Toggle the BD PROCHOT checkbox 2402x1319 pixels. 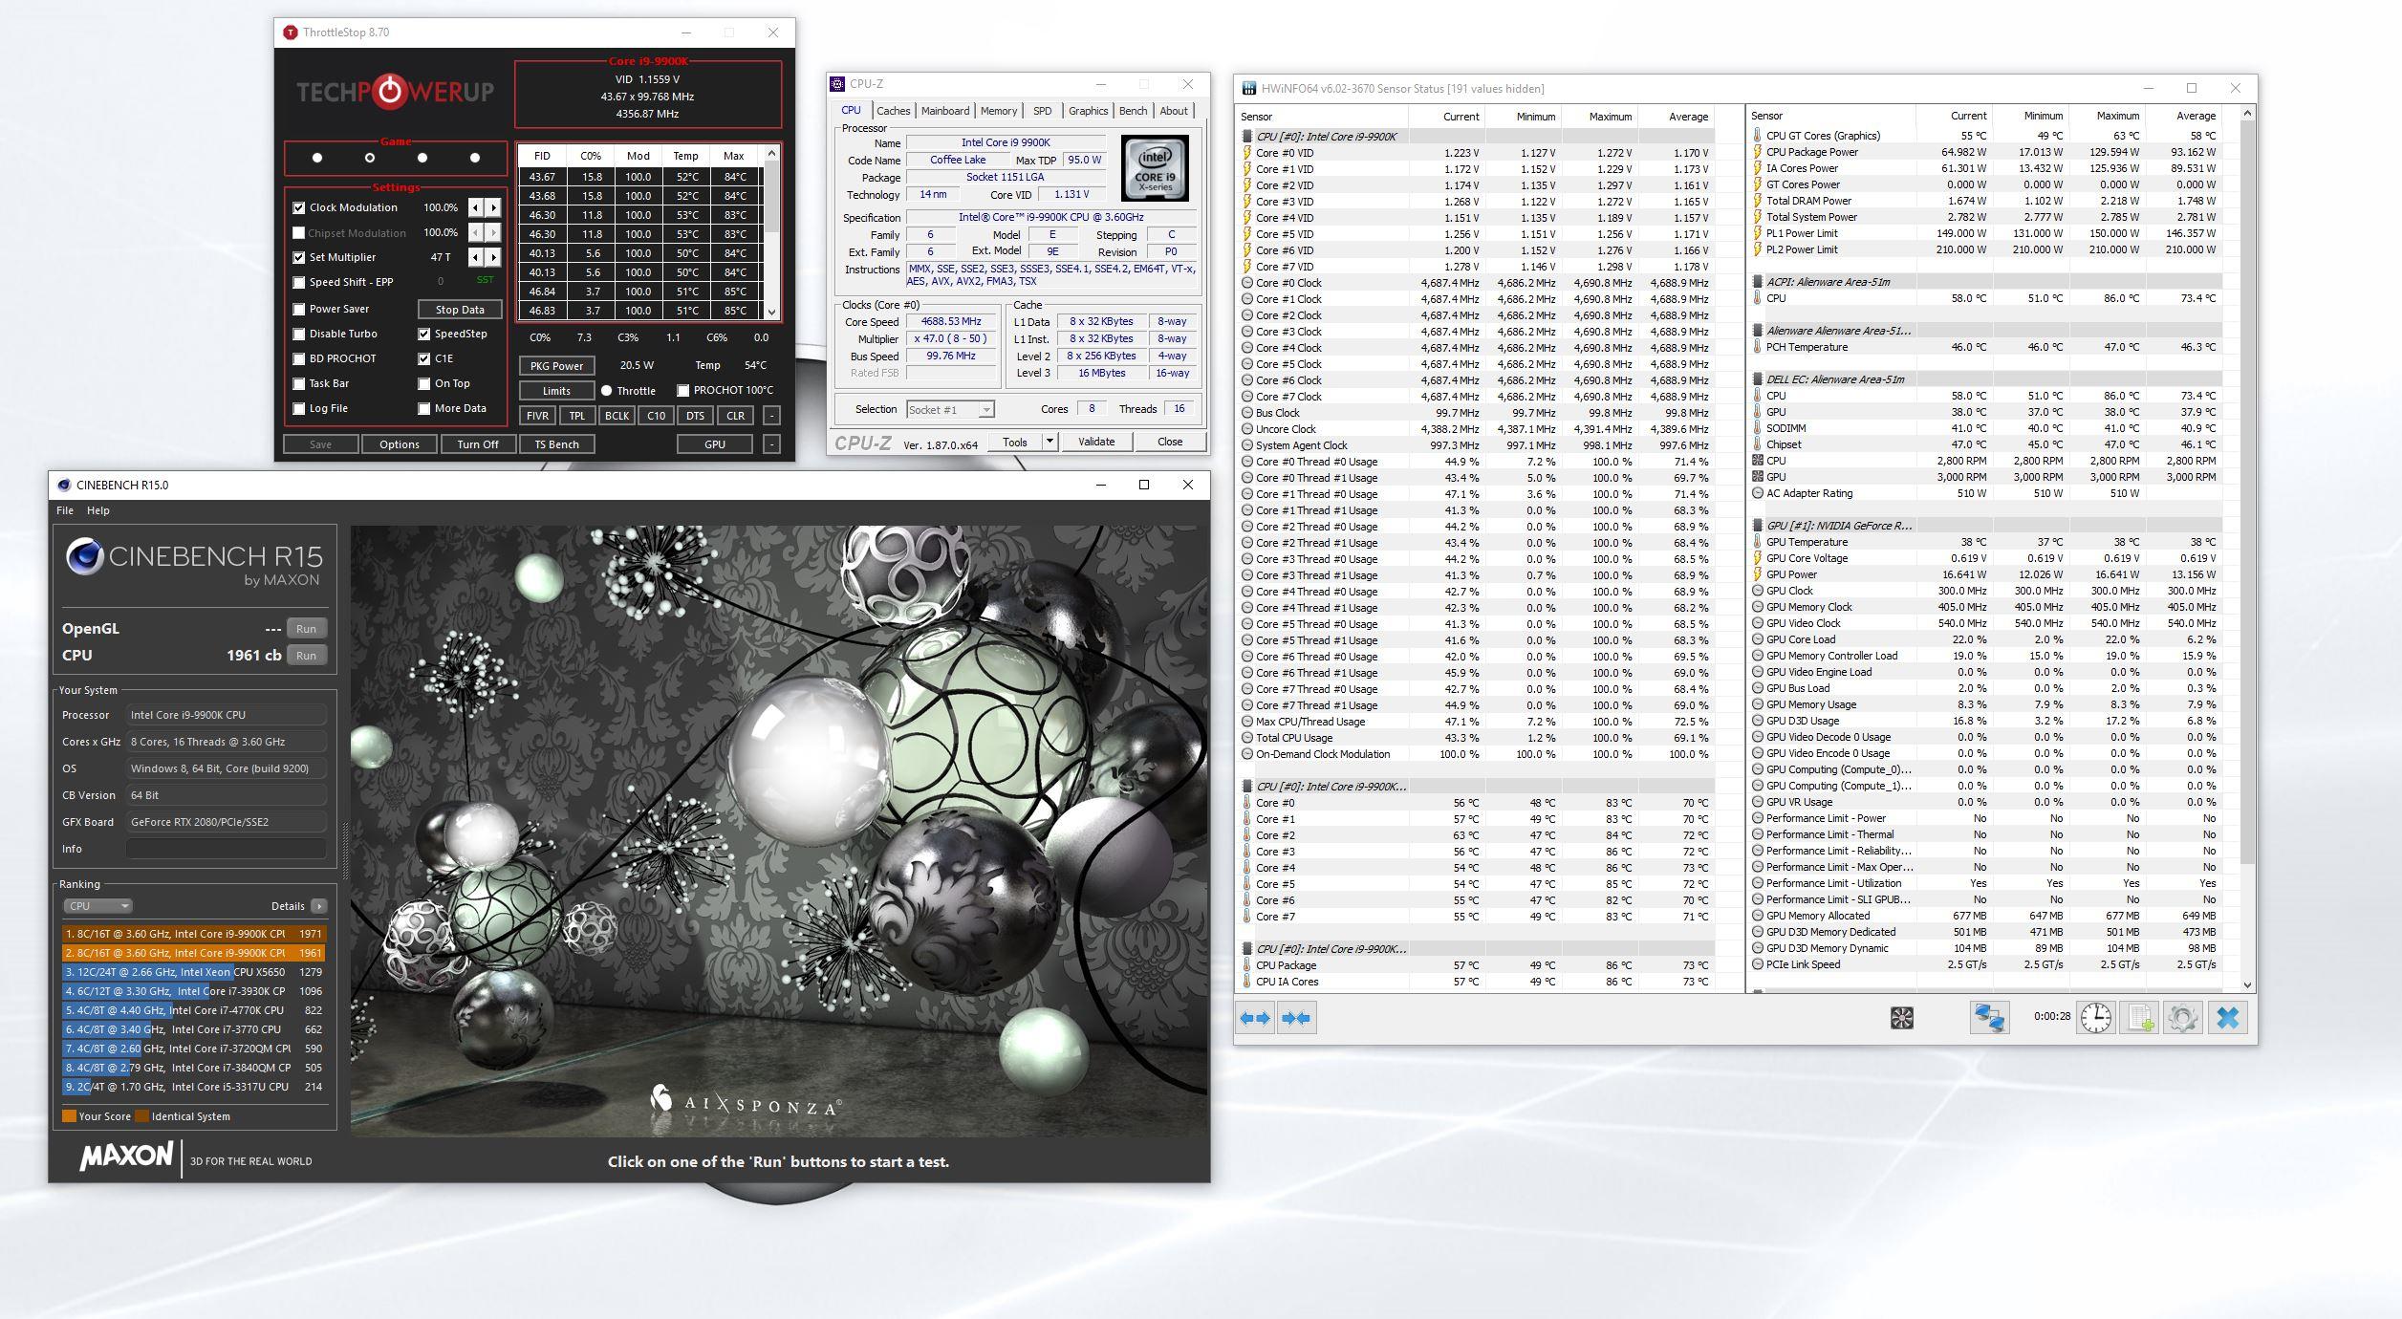[299, 358]
